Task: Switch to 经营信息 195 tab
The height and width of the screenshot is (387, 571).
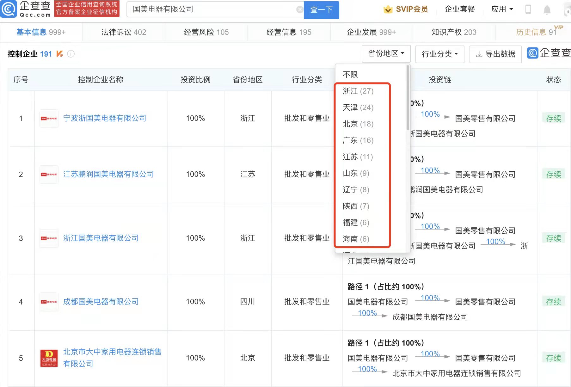Action: [x=289, y=32]
